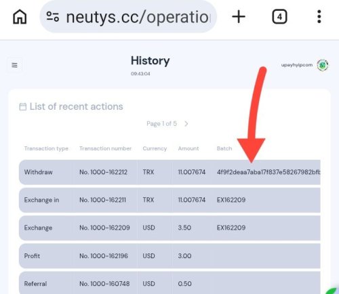
Task: Click the upayhyipcom username
Action: click(x=297, y=65)
